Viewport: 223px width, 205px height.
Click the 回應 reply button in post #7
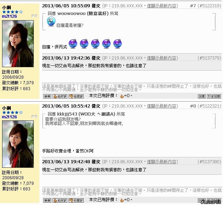(x=202, y=96)
